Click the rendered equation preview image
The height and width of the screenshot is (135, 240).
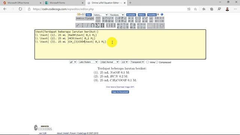(x=120, y=74)
